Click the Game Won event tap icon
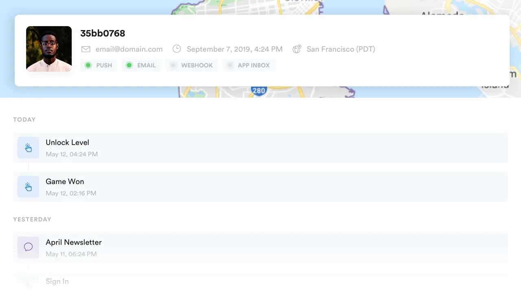This screenshot has width=521, height=293. (28, 187)
